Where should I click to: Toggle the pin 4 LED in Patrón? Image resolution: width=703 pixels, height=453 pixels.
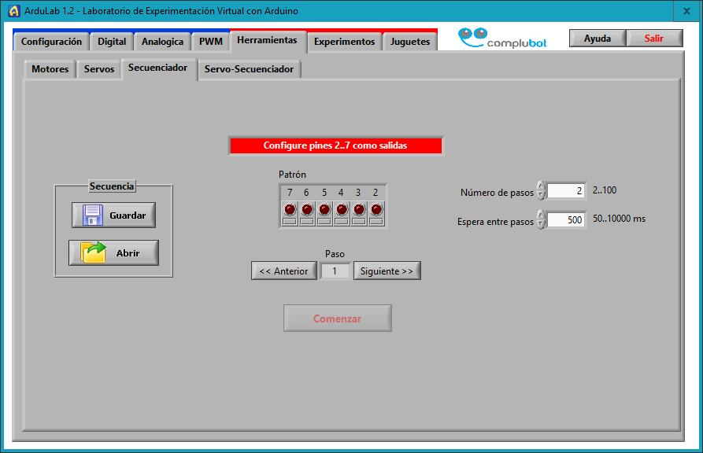click(x=342, y=209)
